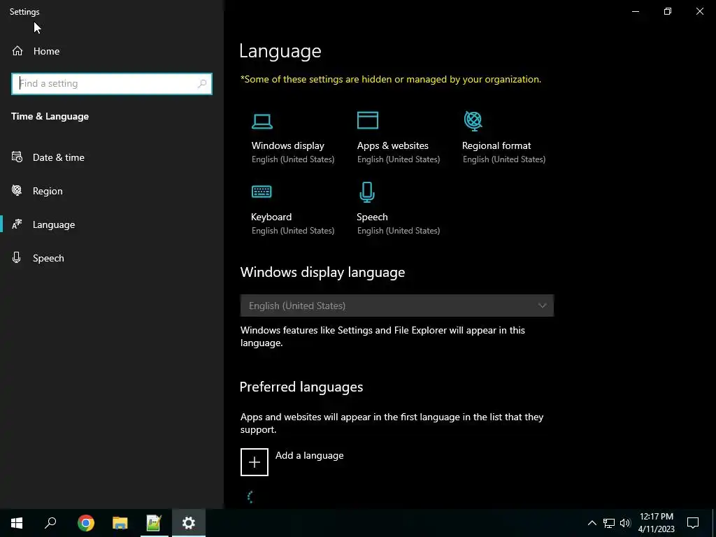
Task: Open the Regional format globe icon
Action: pyautogui.click(x=473, y=121)
